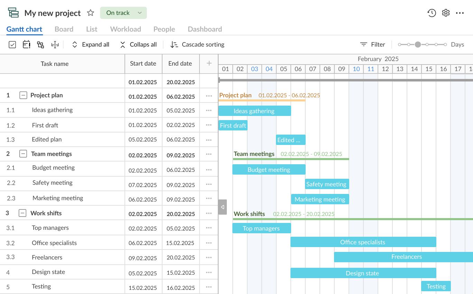Collapse the Work shifts group
This screenshot has height=294, width=473.
coord(22,213)
